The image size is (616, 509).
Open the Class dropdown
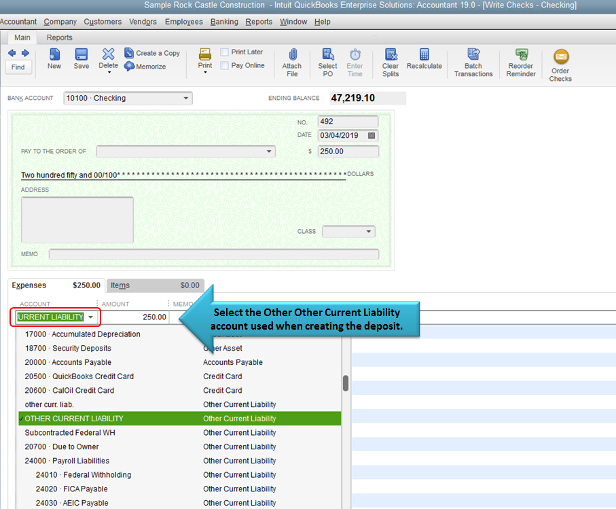(x=369, y=232)
